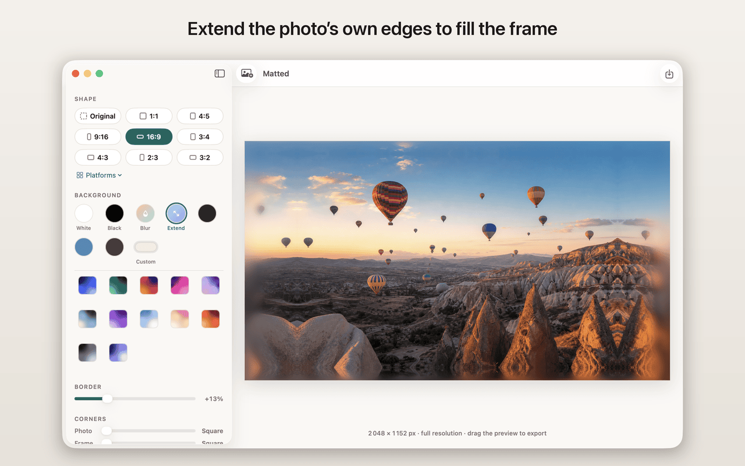Choose the Original shape option
Screen dimensions: 745x466
[98, 116]
